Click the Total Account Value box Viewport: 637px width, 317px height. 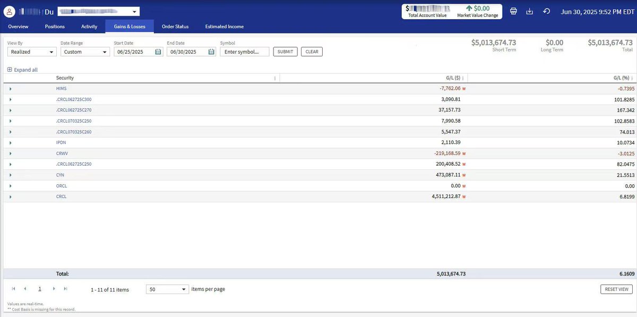pyautogui.click(x=427, y=11)
